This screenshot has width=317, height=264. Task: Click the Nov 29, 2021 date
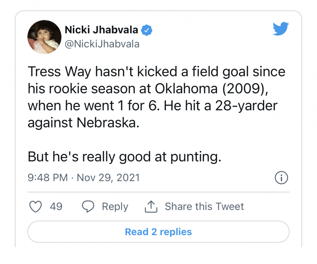(x=108, y=178)
